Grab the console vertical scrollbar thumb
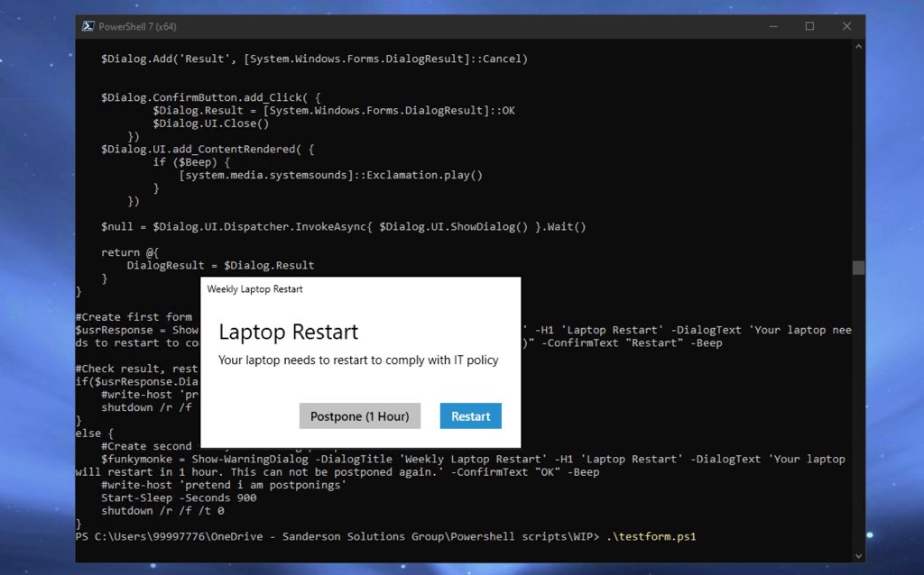The image size is (924, 575). [x=858, y=268]
